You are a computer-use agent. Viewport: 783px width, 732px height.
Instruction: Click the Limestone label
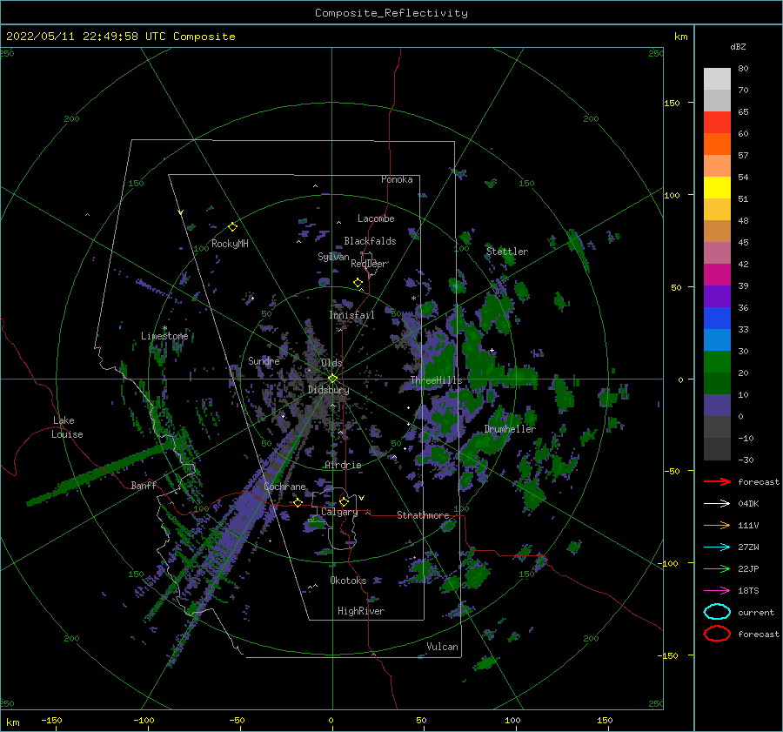[164, 336]
